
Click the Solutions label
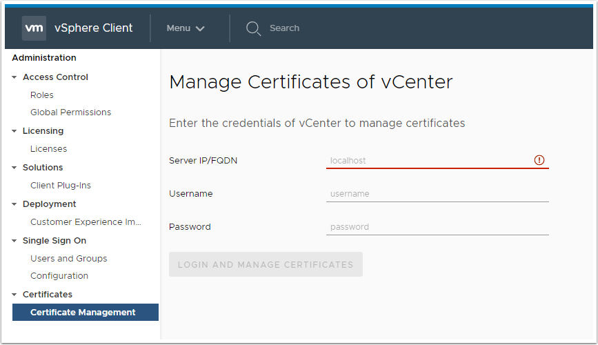pyautogui.click(x=43, y=168)
